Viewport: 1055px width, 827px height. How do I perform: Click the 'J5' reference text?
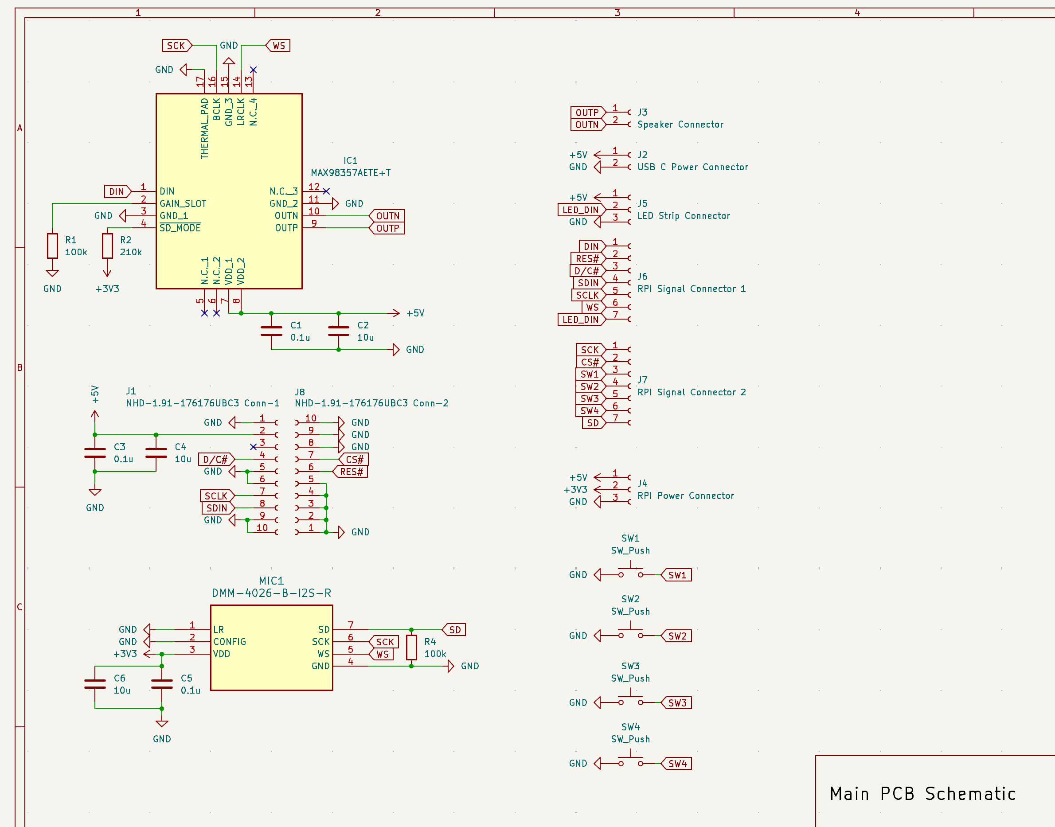[642, 203]
